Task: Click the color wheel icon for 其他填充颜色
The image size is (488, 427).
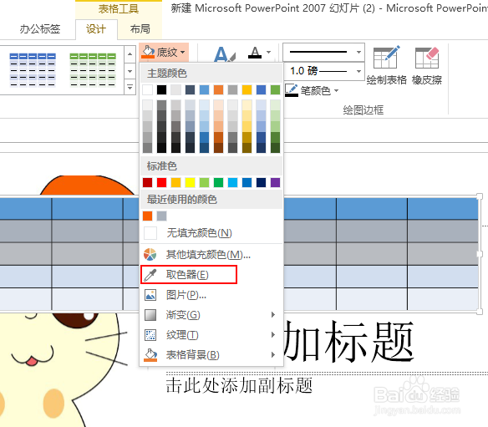Action: click(150, 255)
